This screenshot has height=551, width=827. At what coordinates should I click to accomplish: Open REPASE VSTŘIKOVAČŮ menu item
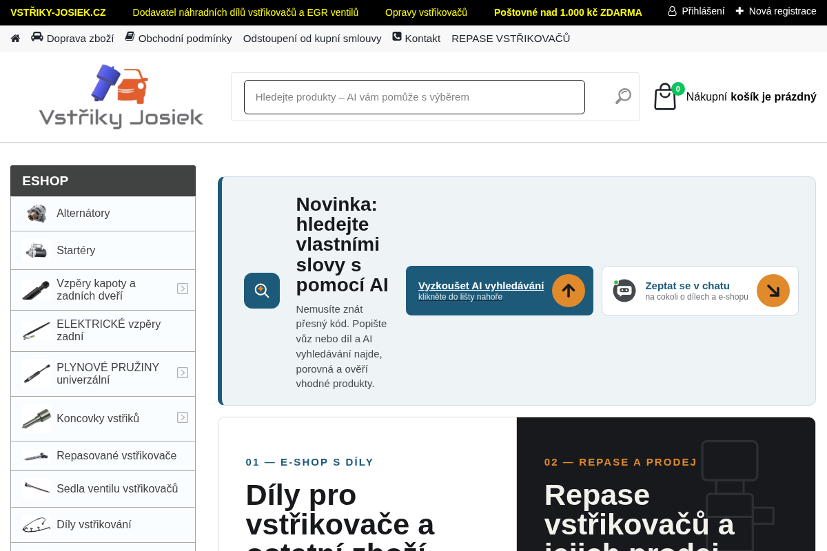[511, 38]
